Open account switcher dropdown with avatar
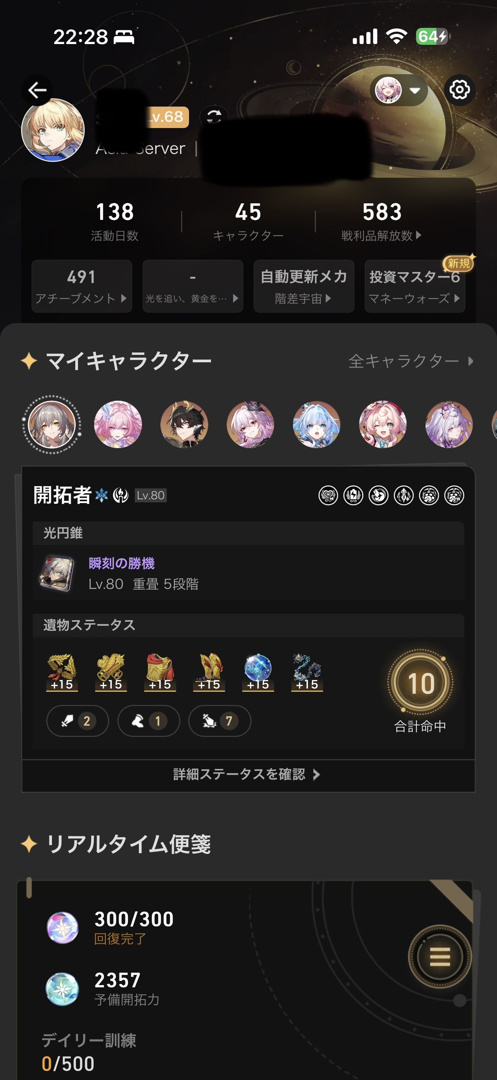The height and width of the screenshot is (1080, 497). pyautogui.click(x=398, y=90)
